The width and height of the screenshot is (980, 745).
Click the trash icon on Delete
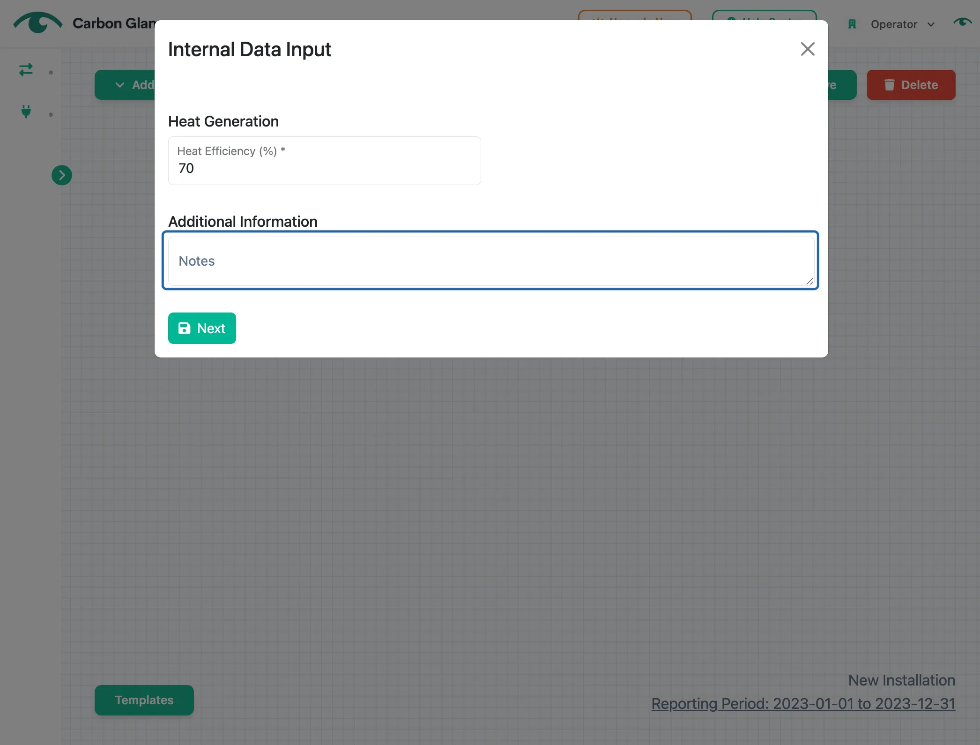coord(889,85)
